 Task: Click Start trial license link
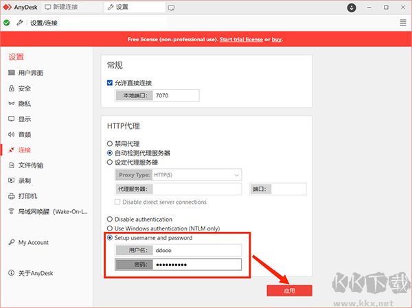(x=241, y=39)
